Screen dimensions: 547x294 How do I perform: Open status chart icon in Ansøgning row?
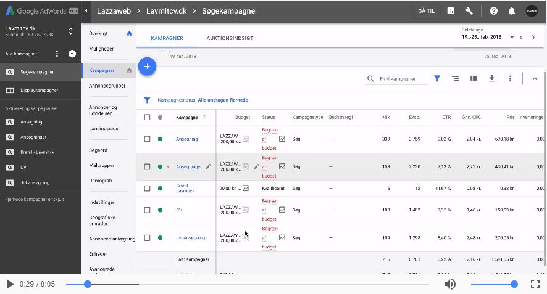[282, 139]
